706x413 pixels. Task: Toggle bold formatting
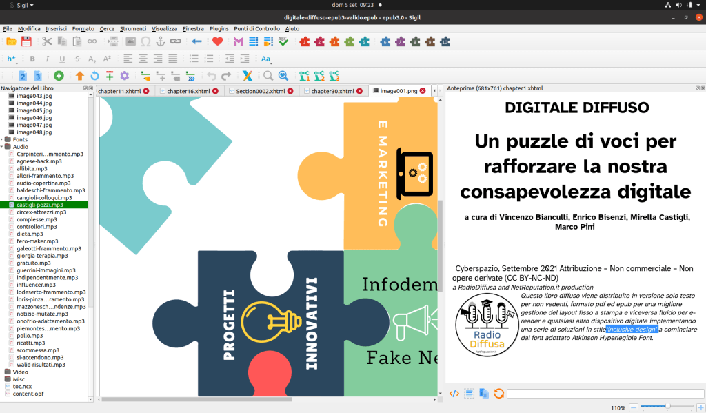(x=32, y=58)
